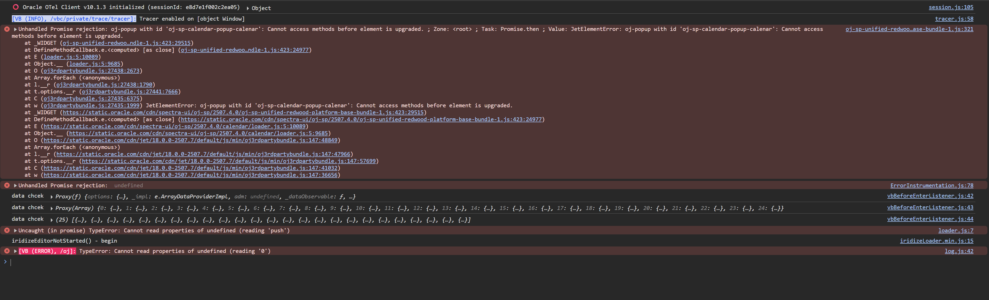Expand the Uncaught TypeError 'push' message
Image resolution: width=989 pixels, height=300 pixels.
tap(15, 230)
